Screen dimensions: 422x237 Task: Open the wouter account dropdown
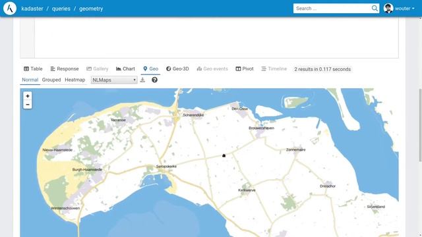pos(404,9)
